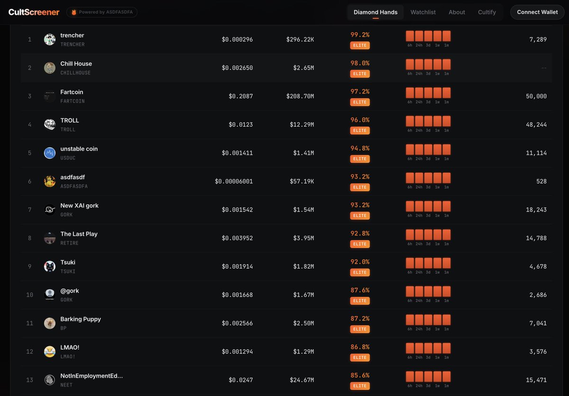
Task: Click the fire icon in Powered by badge
Action: click(x=74, y=12)
